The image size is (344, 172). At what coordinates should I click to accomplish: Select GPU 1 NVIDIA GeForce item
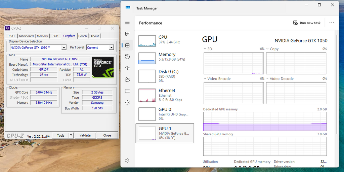[x=165, y=133]
